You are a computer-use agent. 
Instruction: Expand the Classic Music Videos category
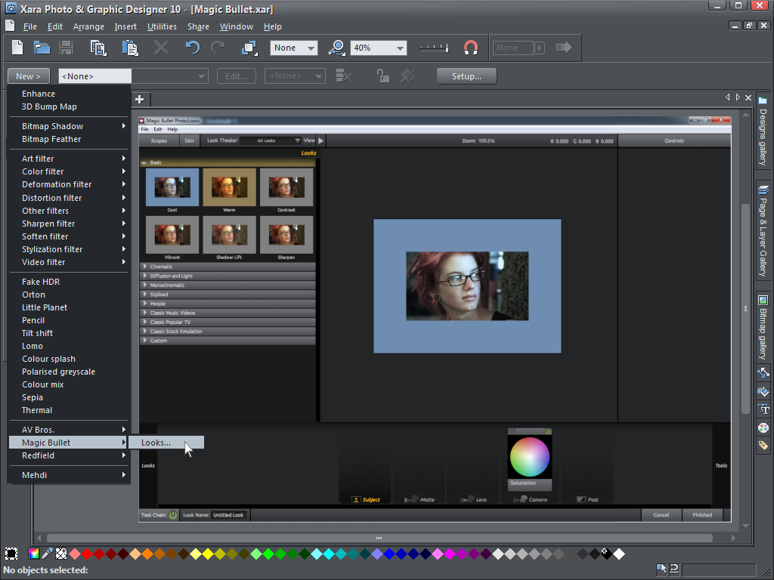point(227,313)
